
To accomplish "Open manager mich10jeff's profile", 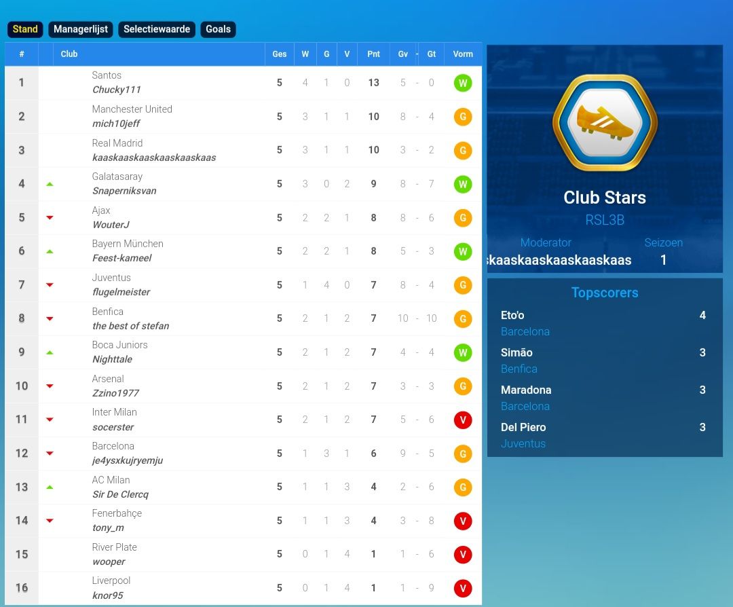I will 117,124.
